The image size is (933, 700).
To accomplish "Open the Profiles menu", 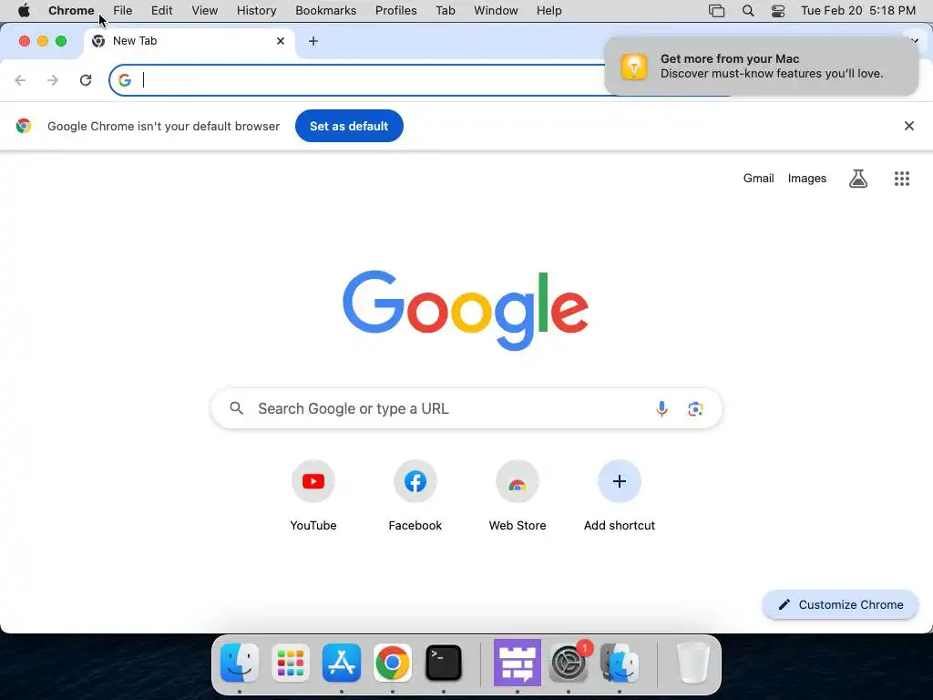I will (x=395, y=11).
